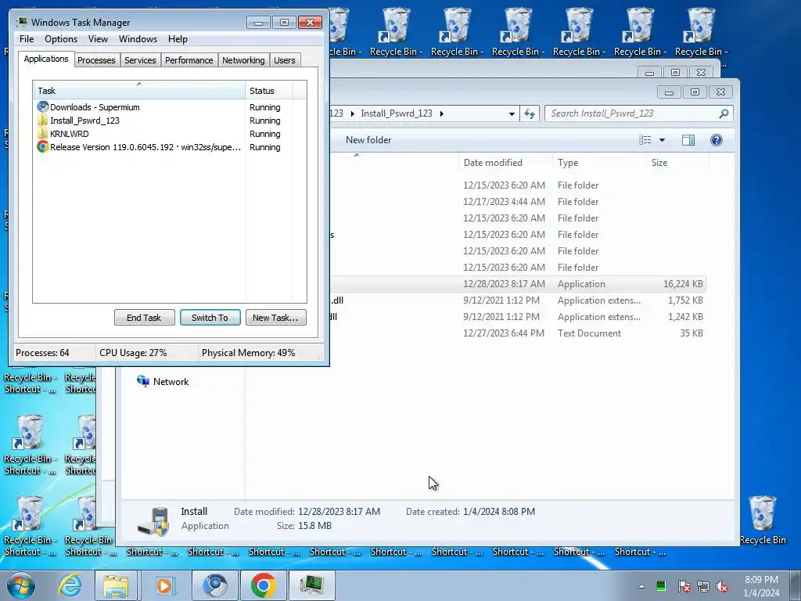Switch to Supermium on the taskbar
Viewport: 801px width, 601px height.
point(214,585)
